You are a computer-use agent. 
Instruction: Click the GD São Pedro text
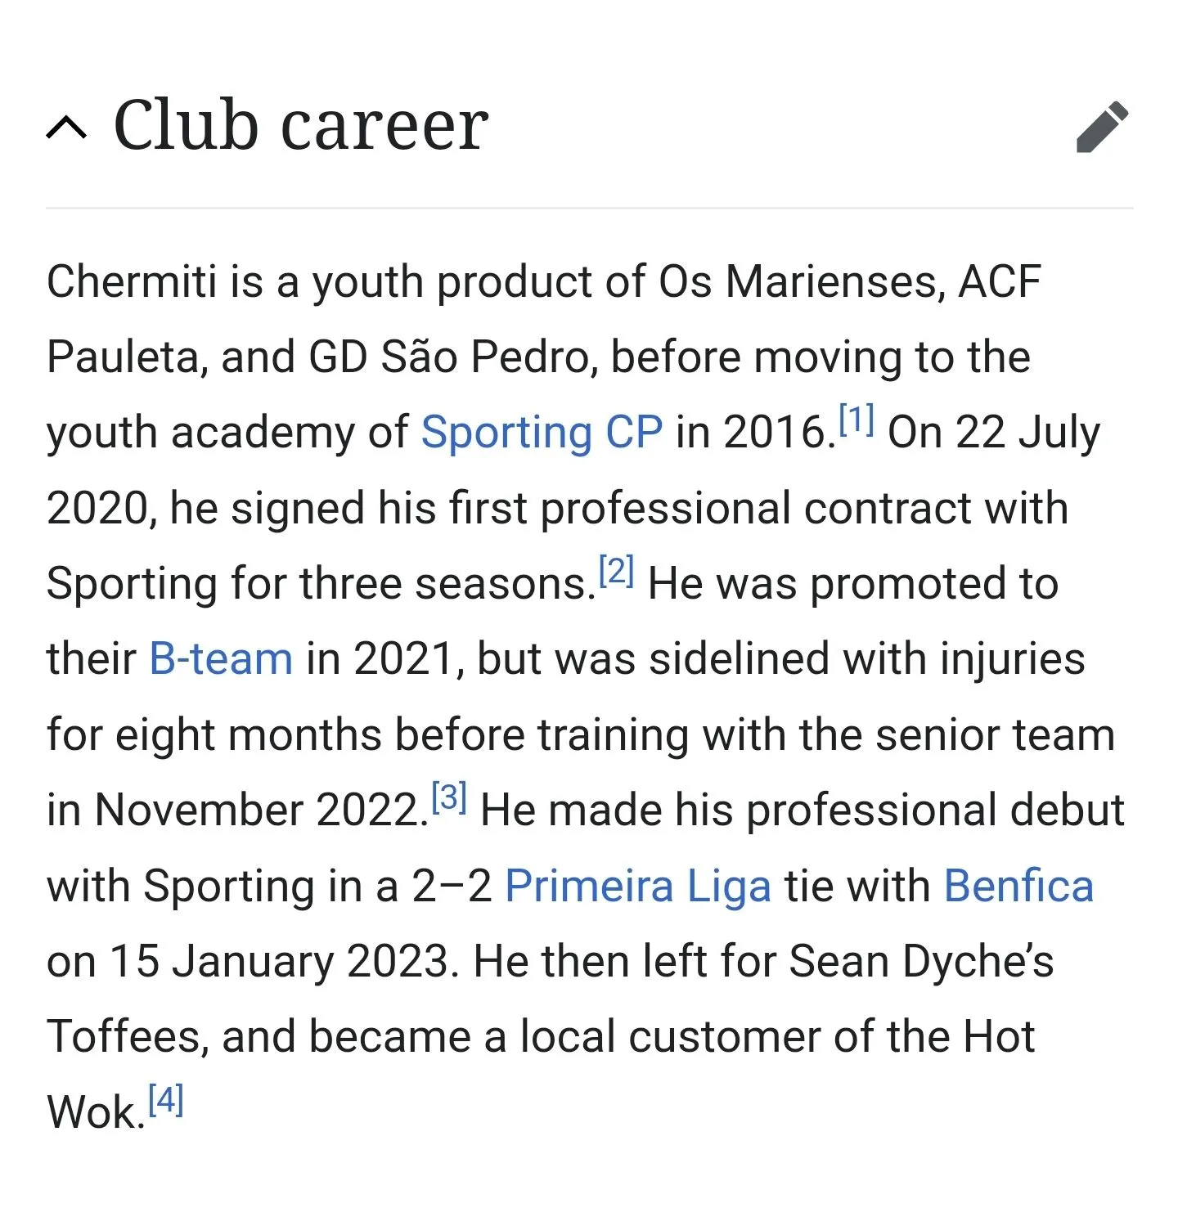[452, 357]
